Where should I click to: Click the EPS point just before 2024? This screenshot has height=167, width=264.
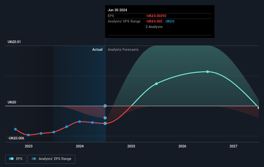click(67, 127)
